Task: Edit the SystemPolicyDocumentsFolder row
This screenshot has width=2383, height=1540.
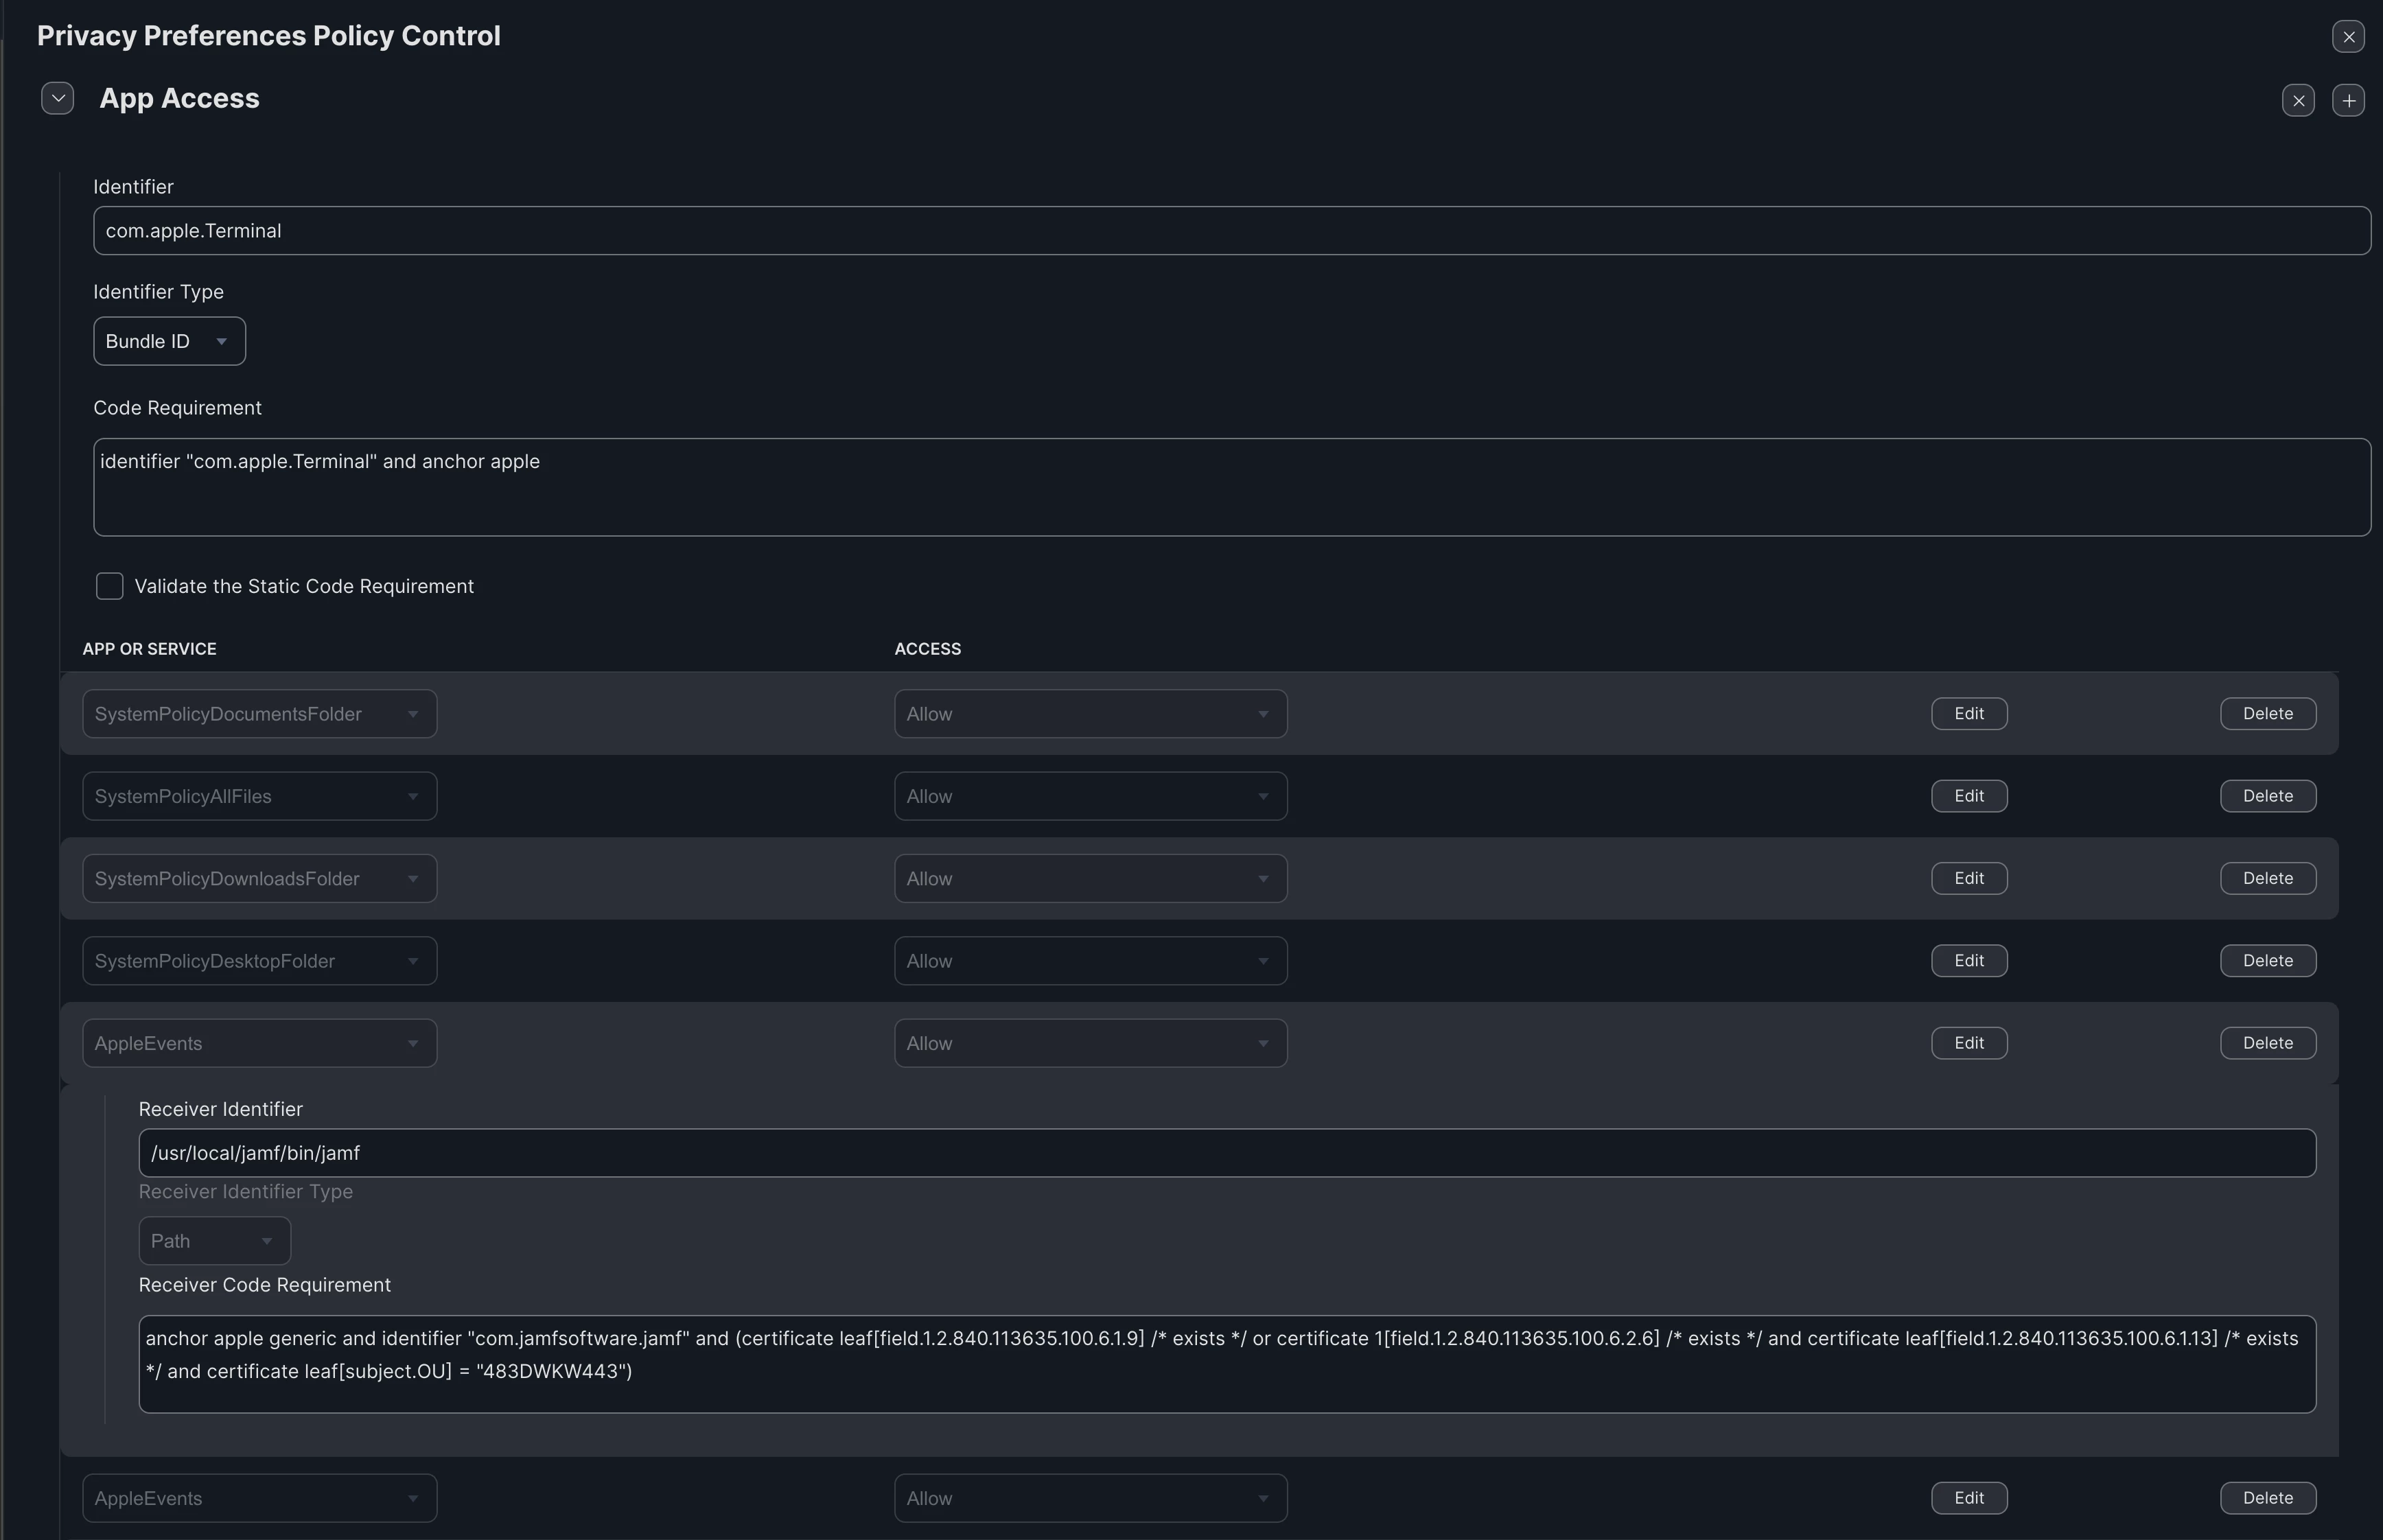Action: point(1969,714)
